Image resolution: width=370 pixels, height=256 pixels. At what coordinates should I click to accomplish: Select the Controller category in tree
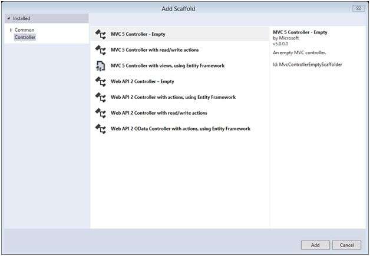[25, 37]
